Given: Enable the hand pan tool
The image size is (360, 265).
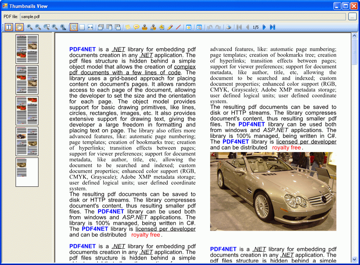Looking at the screenshot, I should 19,27.
